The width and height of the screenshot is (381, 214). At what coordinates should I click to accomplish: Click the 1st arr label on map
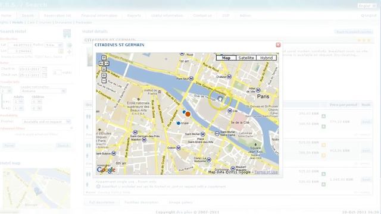coord(184,61)
